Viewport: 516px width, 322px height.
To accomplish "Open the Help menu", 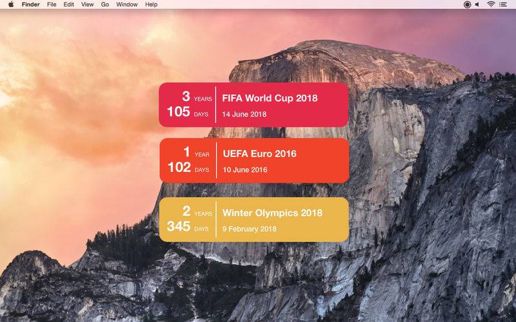I will tap(151, 5).
